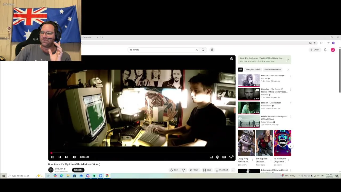Bookmark page with Chrome star icon
341x192 pixels.
click(x=315, y=43)
